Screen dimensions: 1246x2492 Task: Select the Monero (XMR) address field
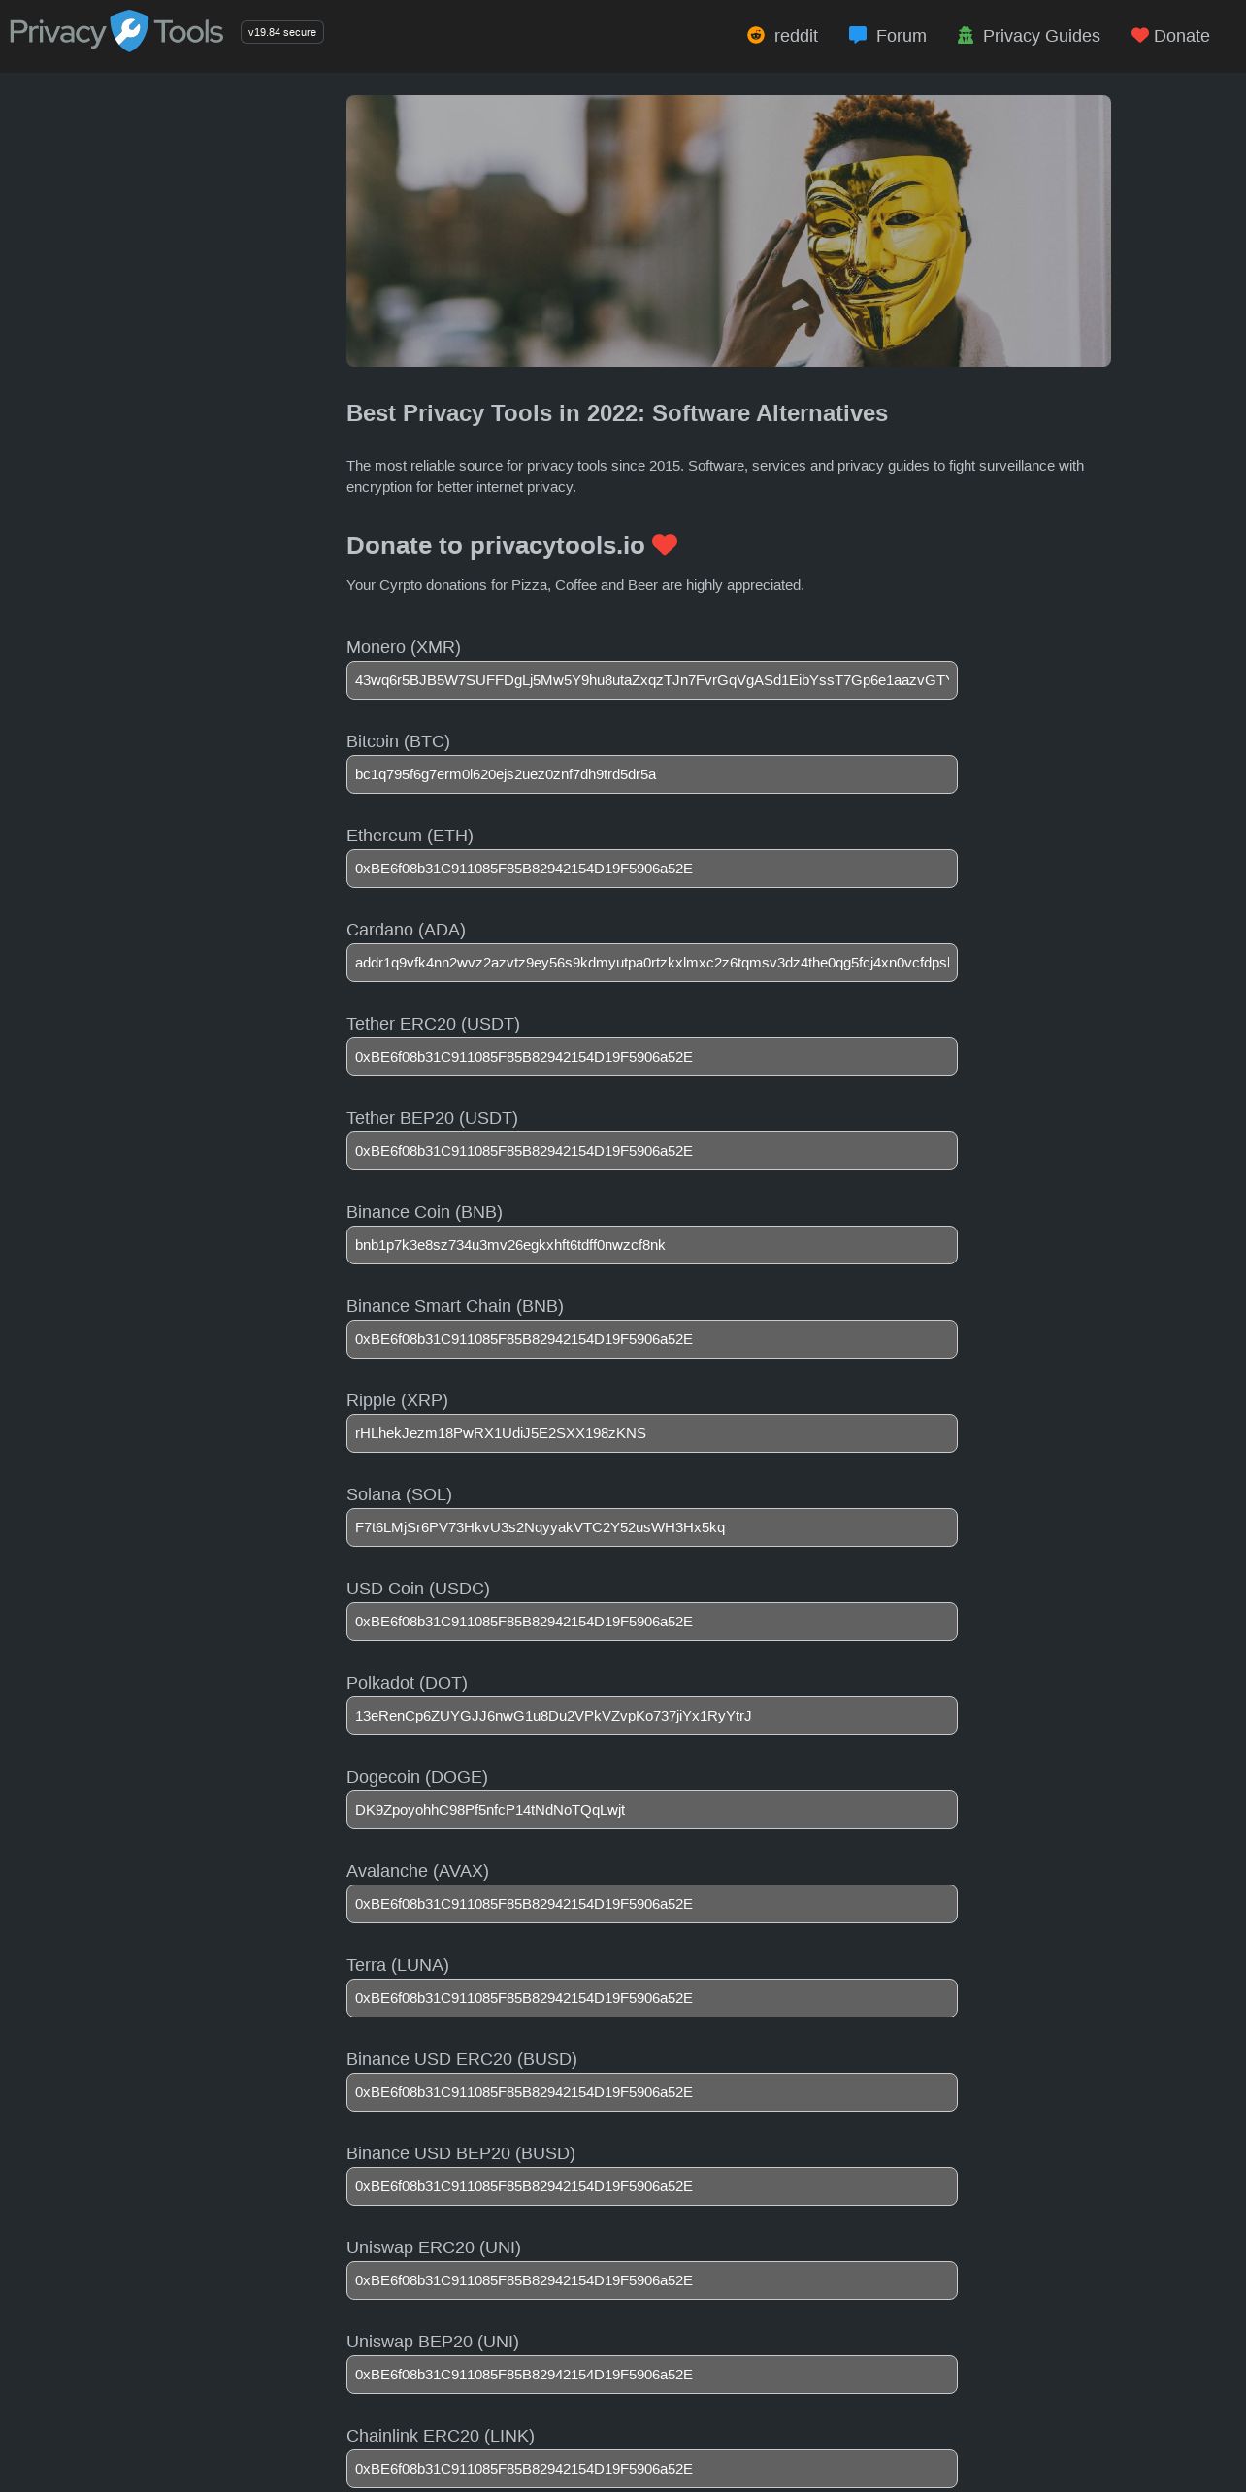pos(652,680)
